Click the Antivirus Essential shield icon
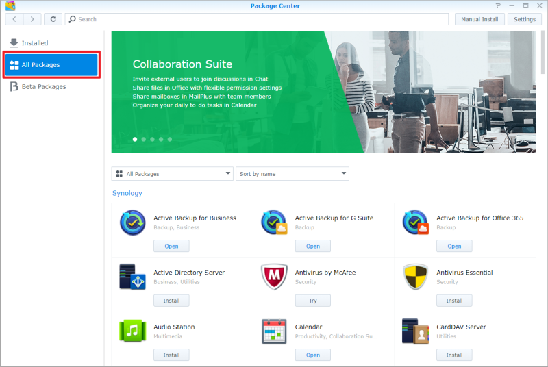Screen dimensions: 548x367 click(x=416, y=277)
